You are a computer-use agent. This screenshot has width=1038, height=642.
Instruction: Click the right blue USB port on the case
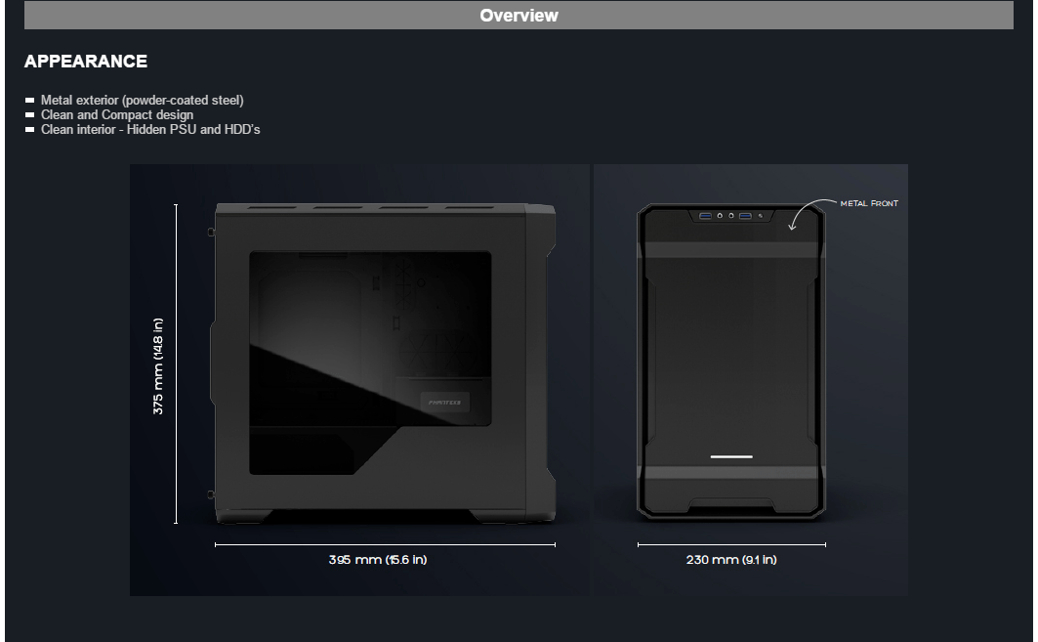pyautogui.click(x=745, y=215)
